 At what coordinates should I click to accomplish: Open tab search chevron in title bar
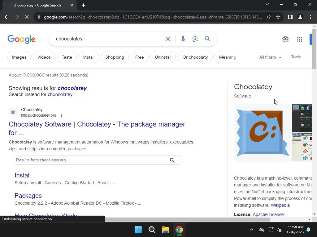pos(267,4)
